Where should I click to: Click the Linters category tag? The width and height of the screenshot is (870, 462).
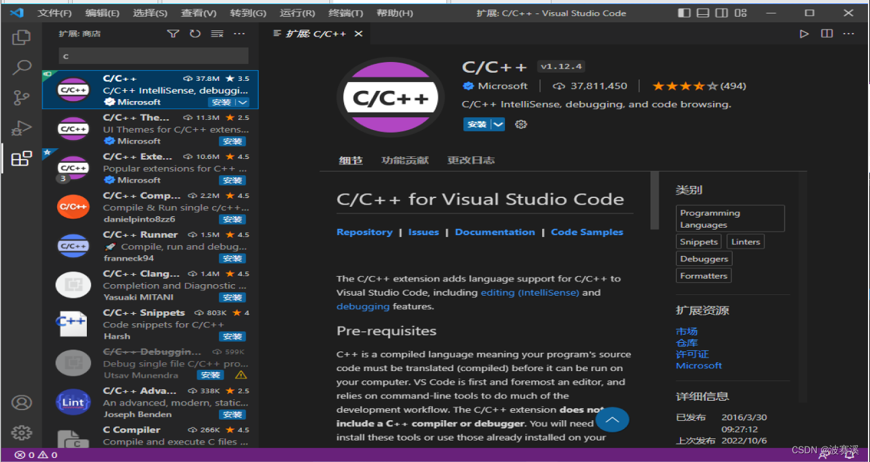coord(745,242)
